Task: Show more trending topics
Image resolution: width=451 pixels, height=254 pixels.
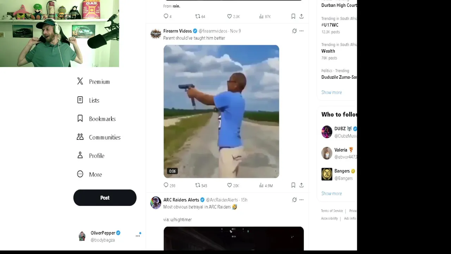Action: (x=332, y=92)
